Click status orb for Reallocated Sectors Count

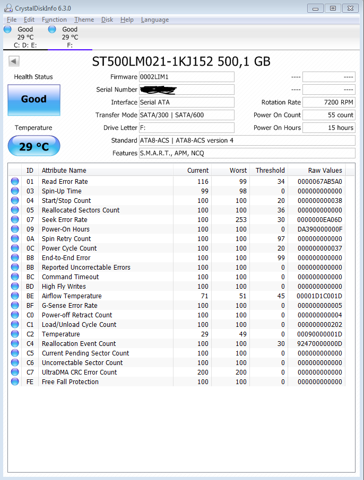tap(15, 210)
